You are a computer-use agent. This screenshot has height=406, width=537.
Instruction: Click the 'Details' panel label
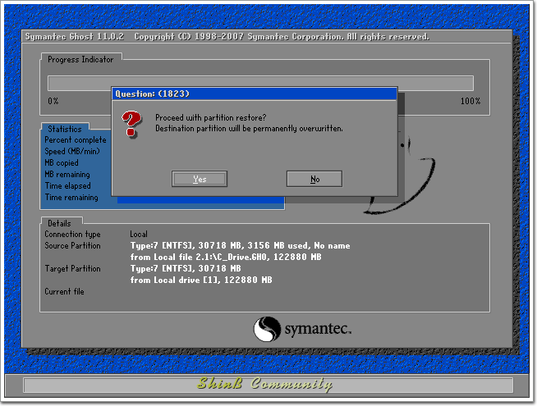click(59, 223)
